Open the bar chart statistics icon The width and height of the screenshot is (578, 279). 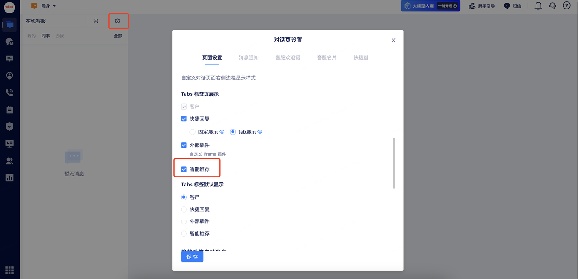click(x=9, y=178)
